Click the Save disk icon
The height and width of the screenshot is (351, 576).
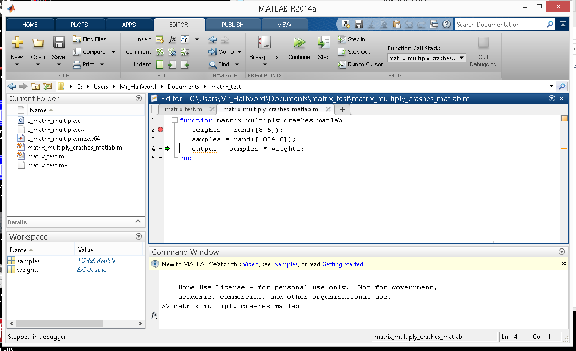pyautogui.click(x=59, y=42)
